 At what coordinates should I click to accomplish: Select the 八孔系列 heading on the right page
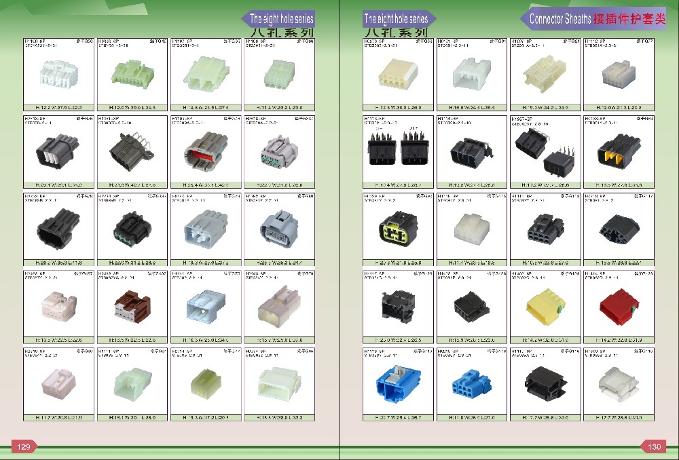click(397, 33)
